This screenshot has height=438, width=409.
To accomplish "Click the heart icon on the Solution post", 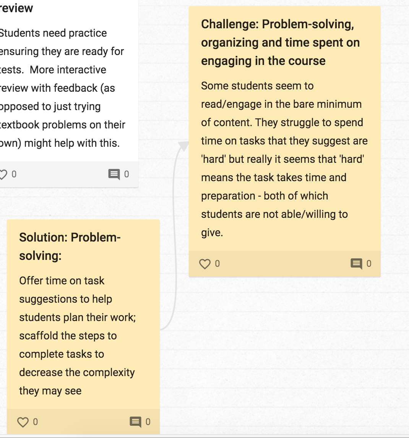I will 24,422.
